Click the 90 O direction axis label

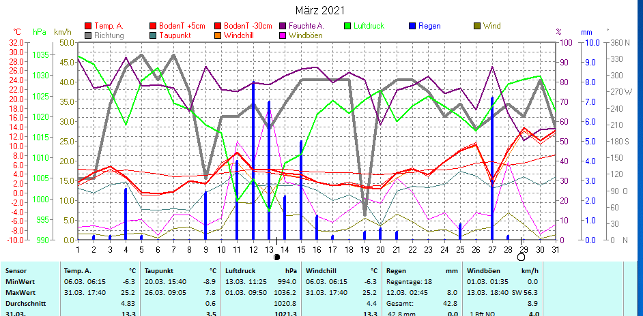619,191
